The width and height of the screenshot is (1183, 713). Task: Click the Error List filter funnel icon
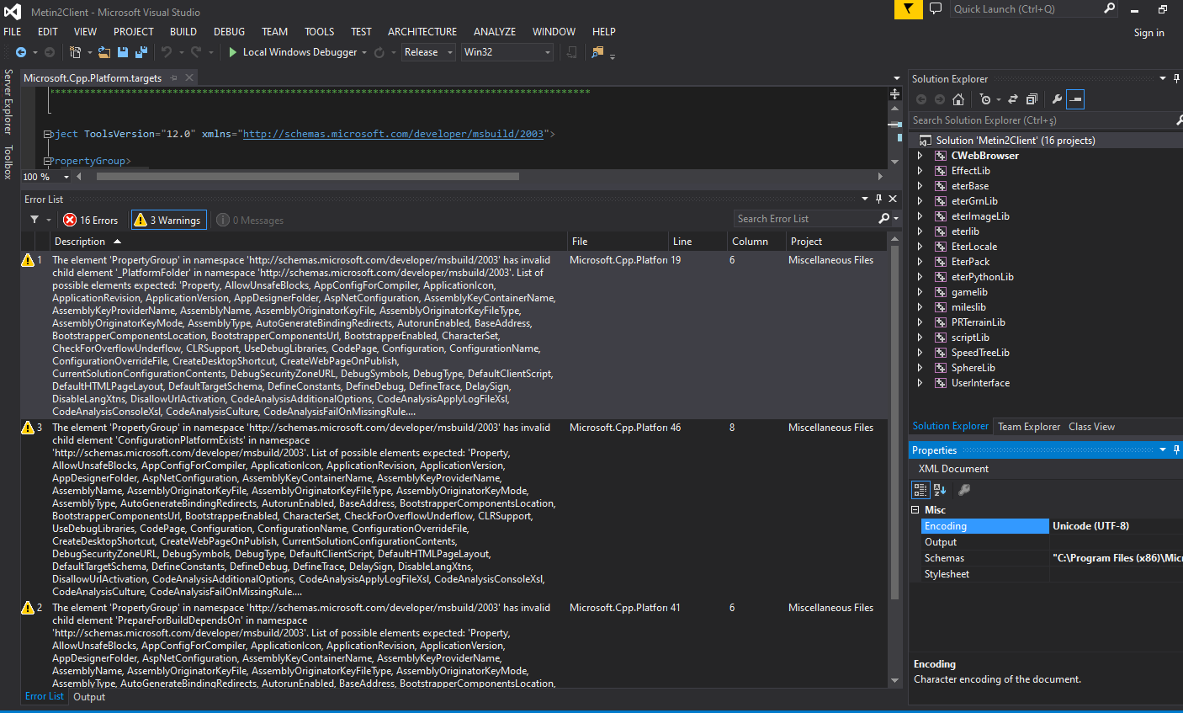pyautogui.click(x=34, y=220)
